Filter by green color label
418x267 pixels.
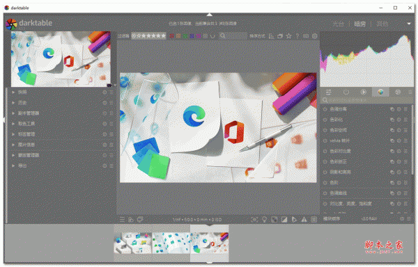(x=185, y=36)
